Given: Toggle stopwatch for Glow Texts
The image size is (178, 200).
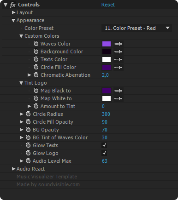Looking at the screenshot, I should point(28,145).
